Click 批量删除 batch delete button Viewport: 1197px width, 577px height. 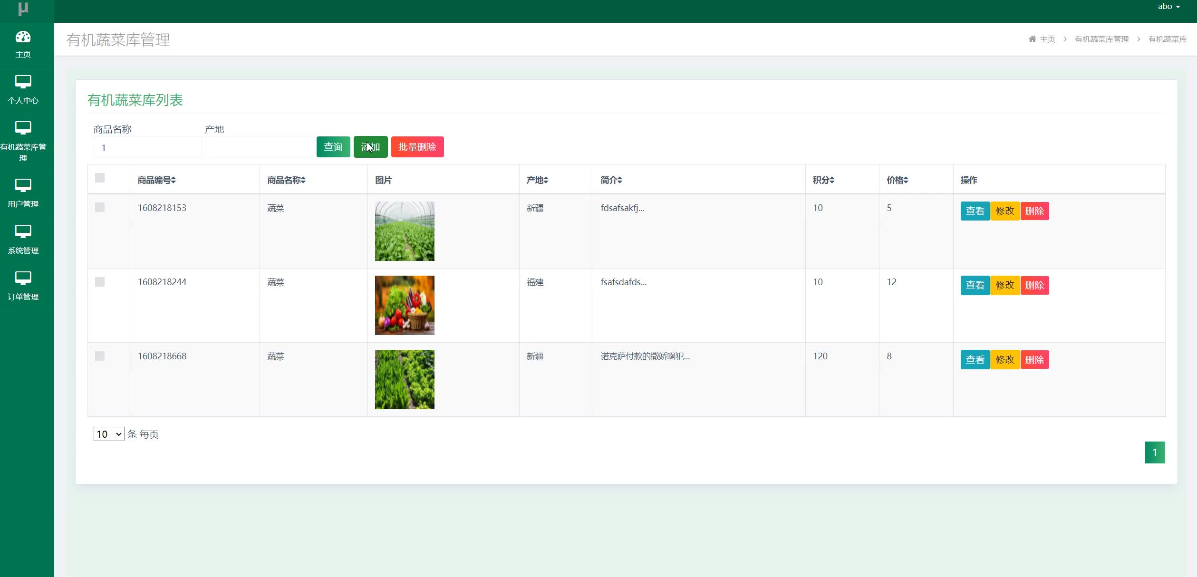tap(417, 147)
